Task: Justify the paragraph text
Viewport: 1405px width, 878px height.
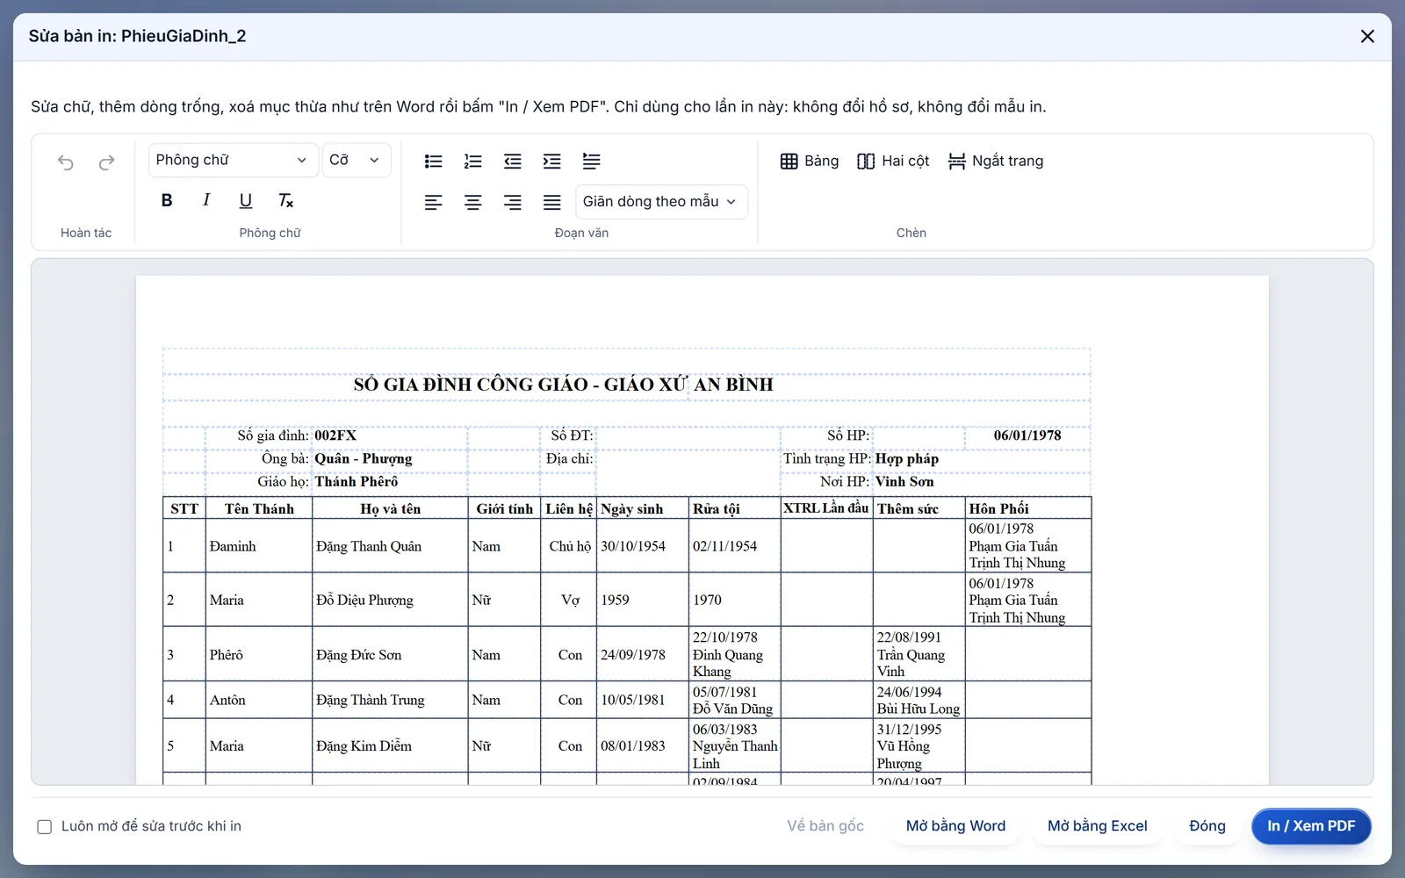Action: [x=552, y=202]
